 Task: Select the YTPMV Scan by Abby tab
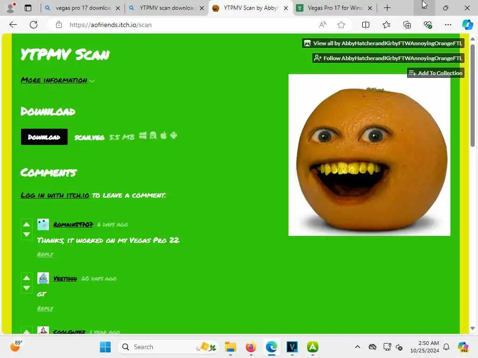(x=251, y=8)
